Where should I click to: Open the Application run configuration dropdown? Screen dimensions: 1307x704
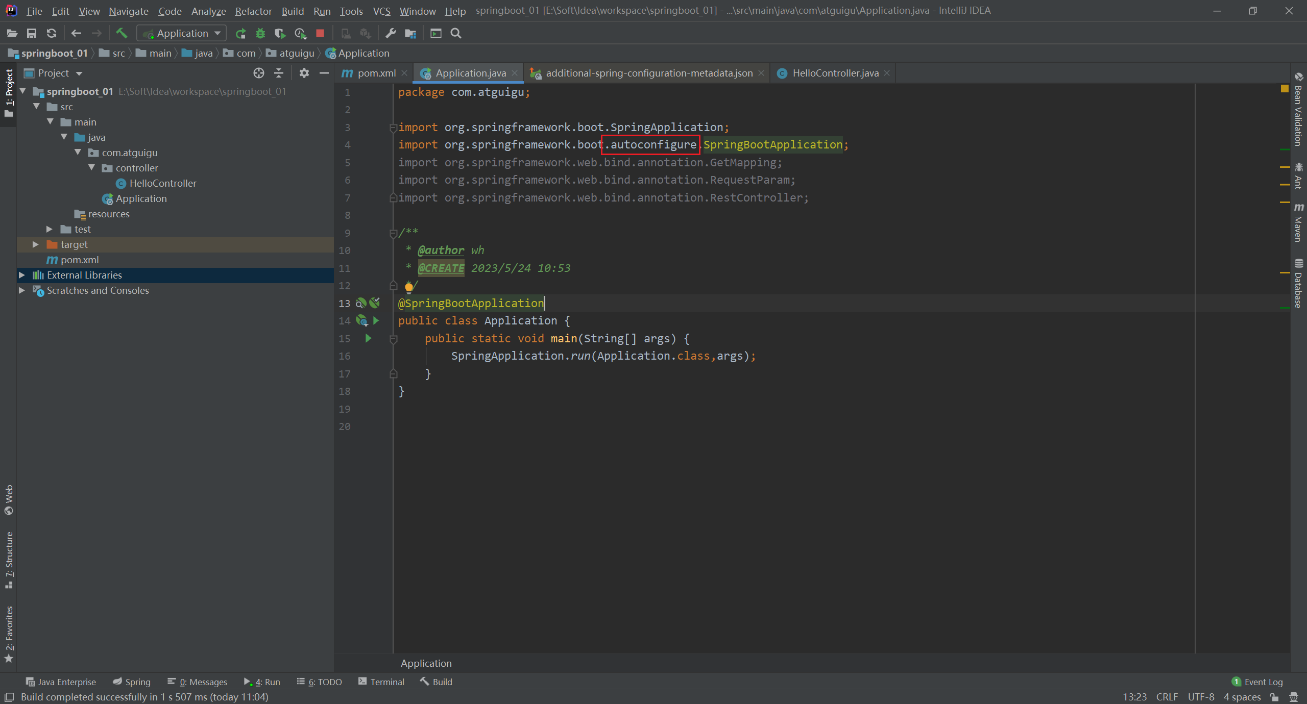(182, 33)
